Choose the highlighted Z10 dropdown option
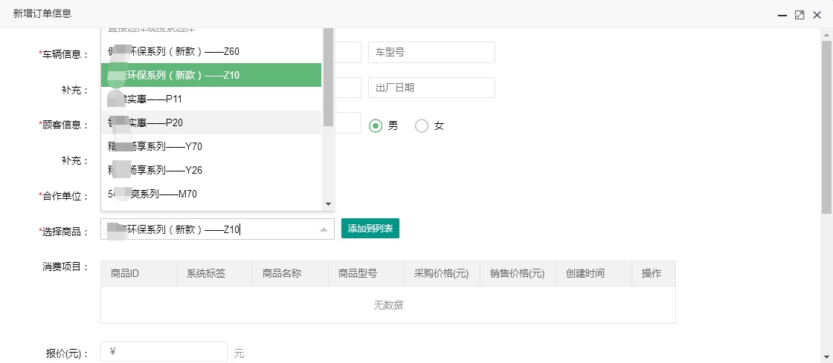 [x=211, y=75]
